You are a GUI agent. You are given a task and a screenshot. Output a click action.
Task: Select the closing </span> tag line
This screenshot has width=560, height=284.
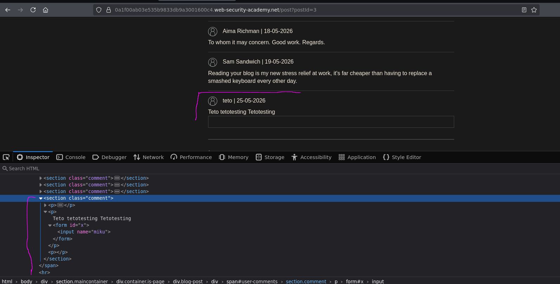pyautogui.click(x=49, y=266)
